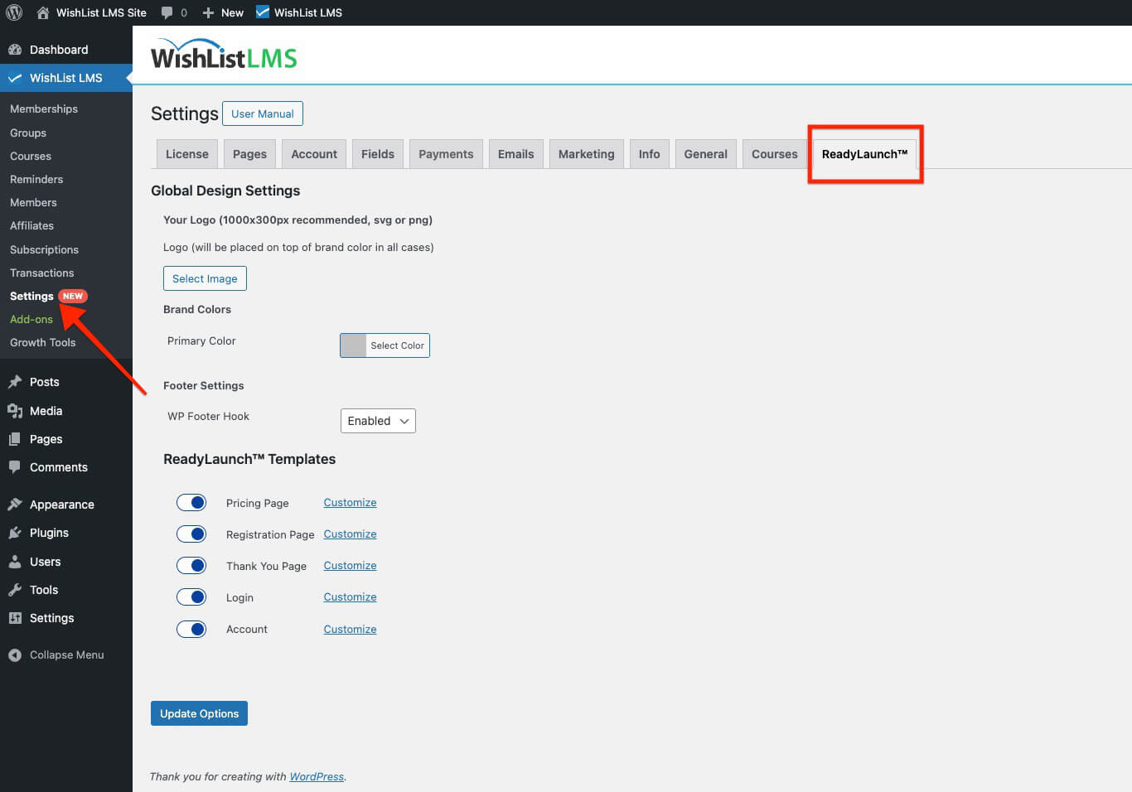
Task: Disable the Pricing Page template toggle
Action: [191, 502]
